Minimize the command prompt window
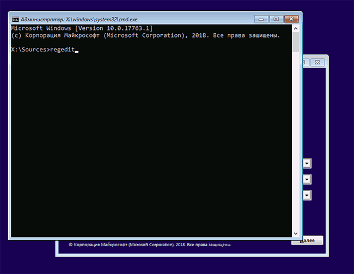 click(263, 18)
